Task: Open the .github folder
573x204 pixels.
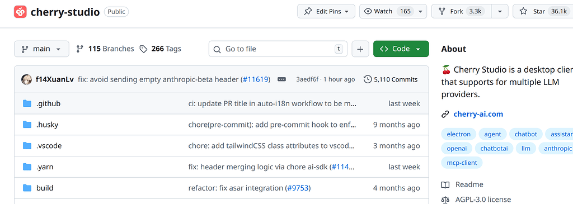Action: (48, 103)
